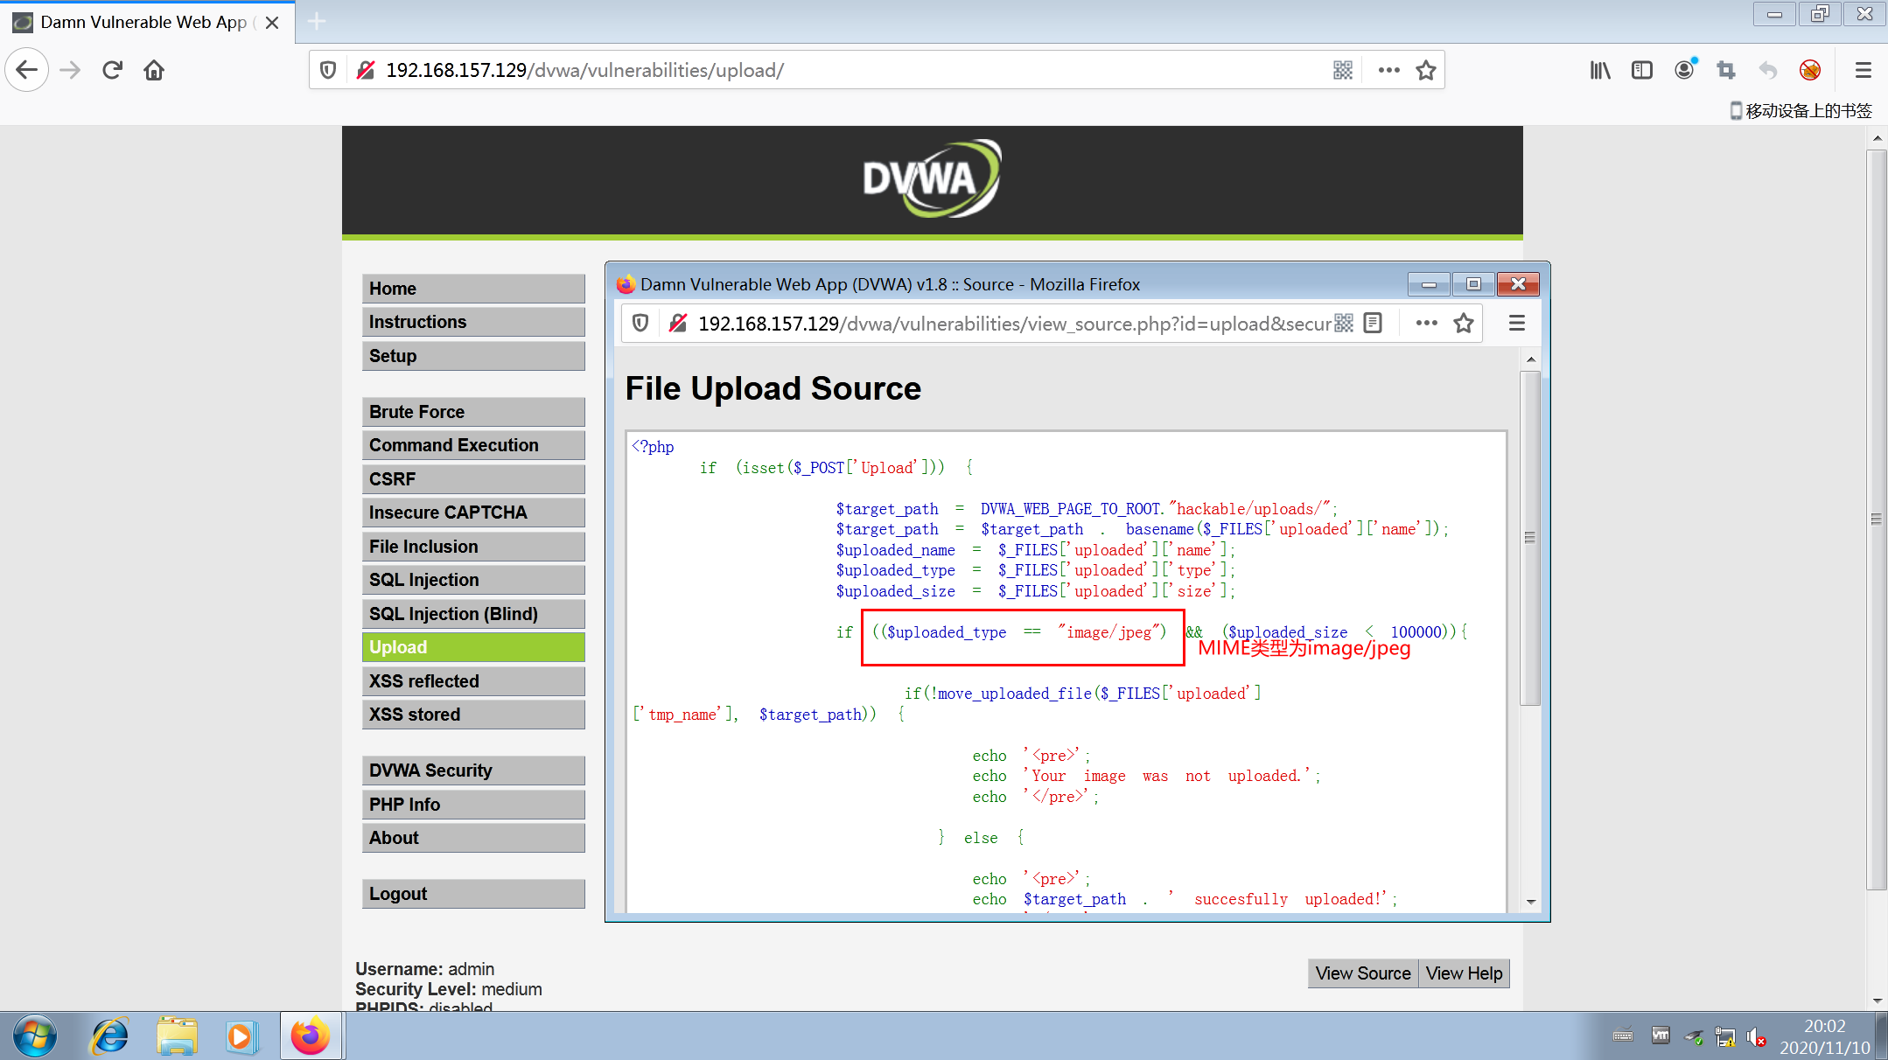Viewport: 1888px width, 1060px height.
Task: Open the main Firefox hamburger menu
Action: tap(1863, 70)
